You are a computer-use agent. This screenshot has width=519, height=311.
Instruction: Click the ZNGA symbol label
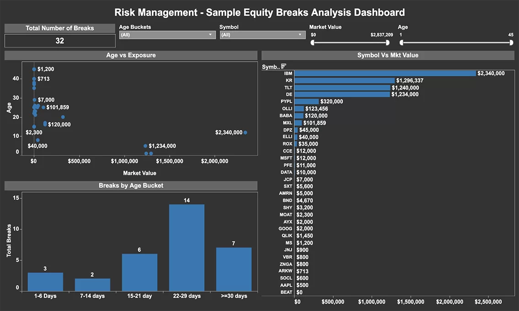click(286, 264)
